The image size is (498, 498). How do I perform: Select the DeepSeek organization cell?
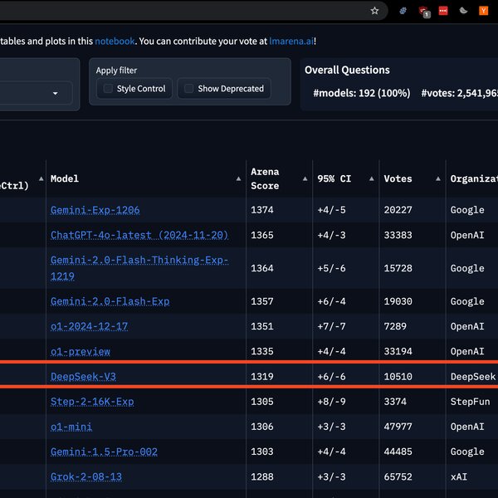pyautogui.click(x=473, y=376)
